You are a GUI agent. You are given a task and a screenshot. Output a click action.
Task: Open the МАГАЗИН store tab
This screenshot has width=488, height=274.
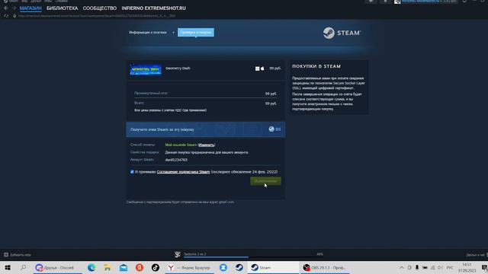(30, 8)
